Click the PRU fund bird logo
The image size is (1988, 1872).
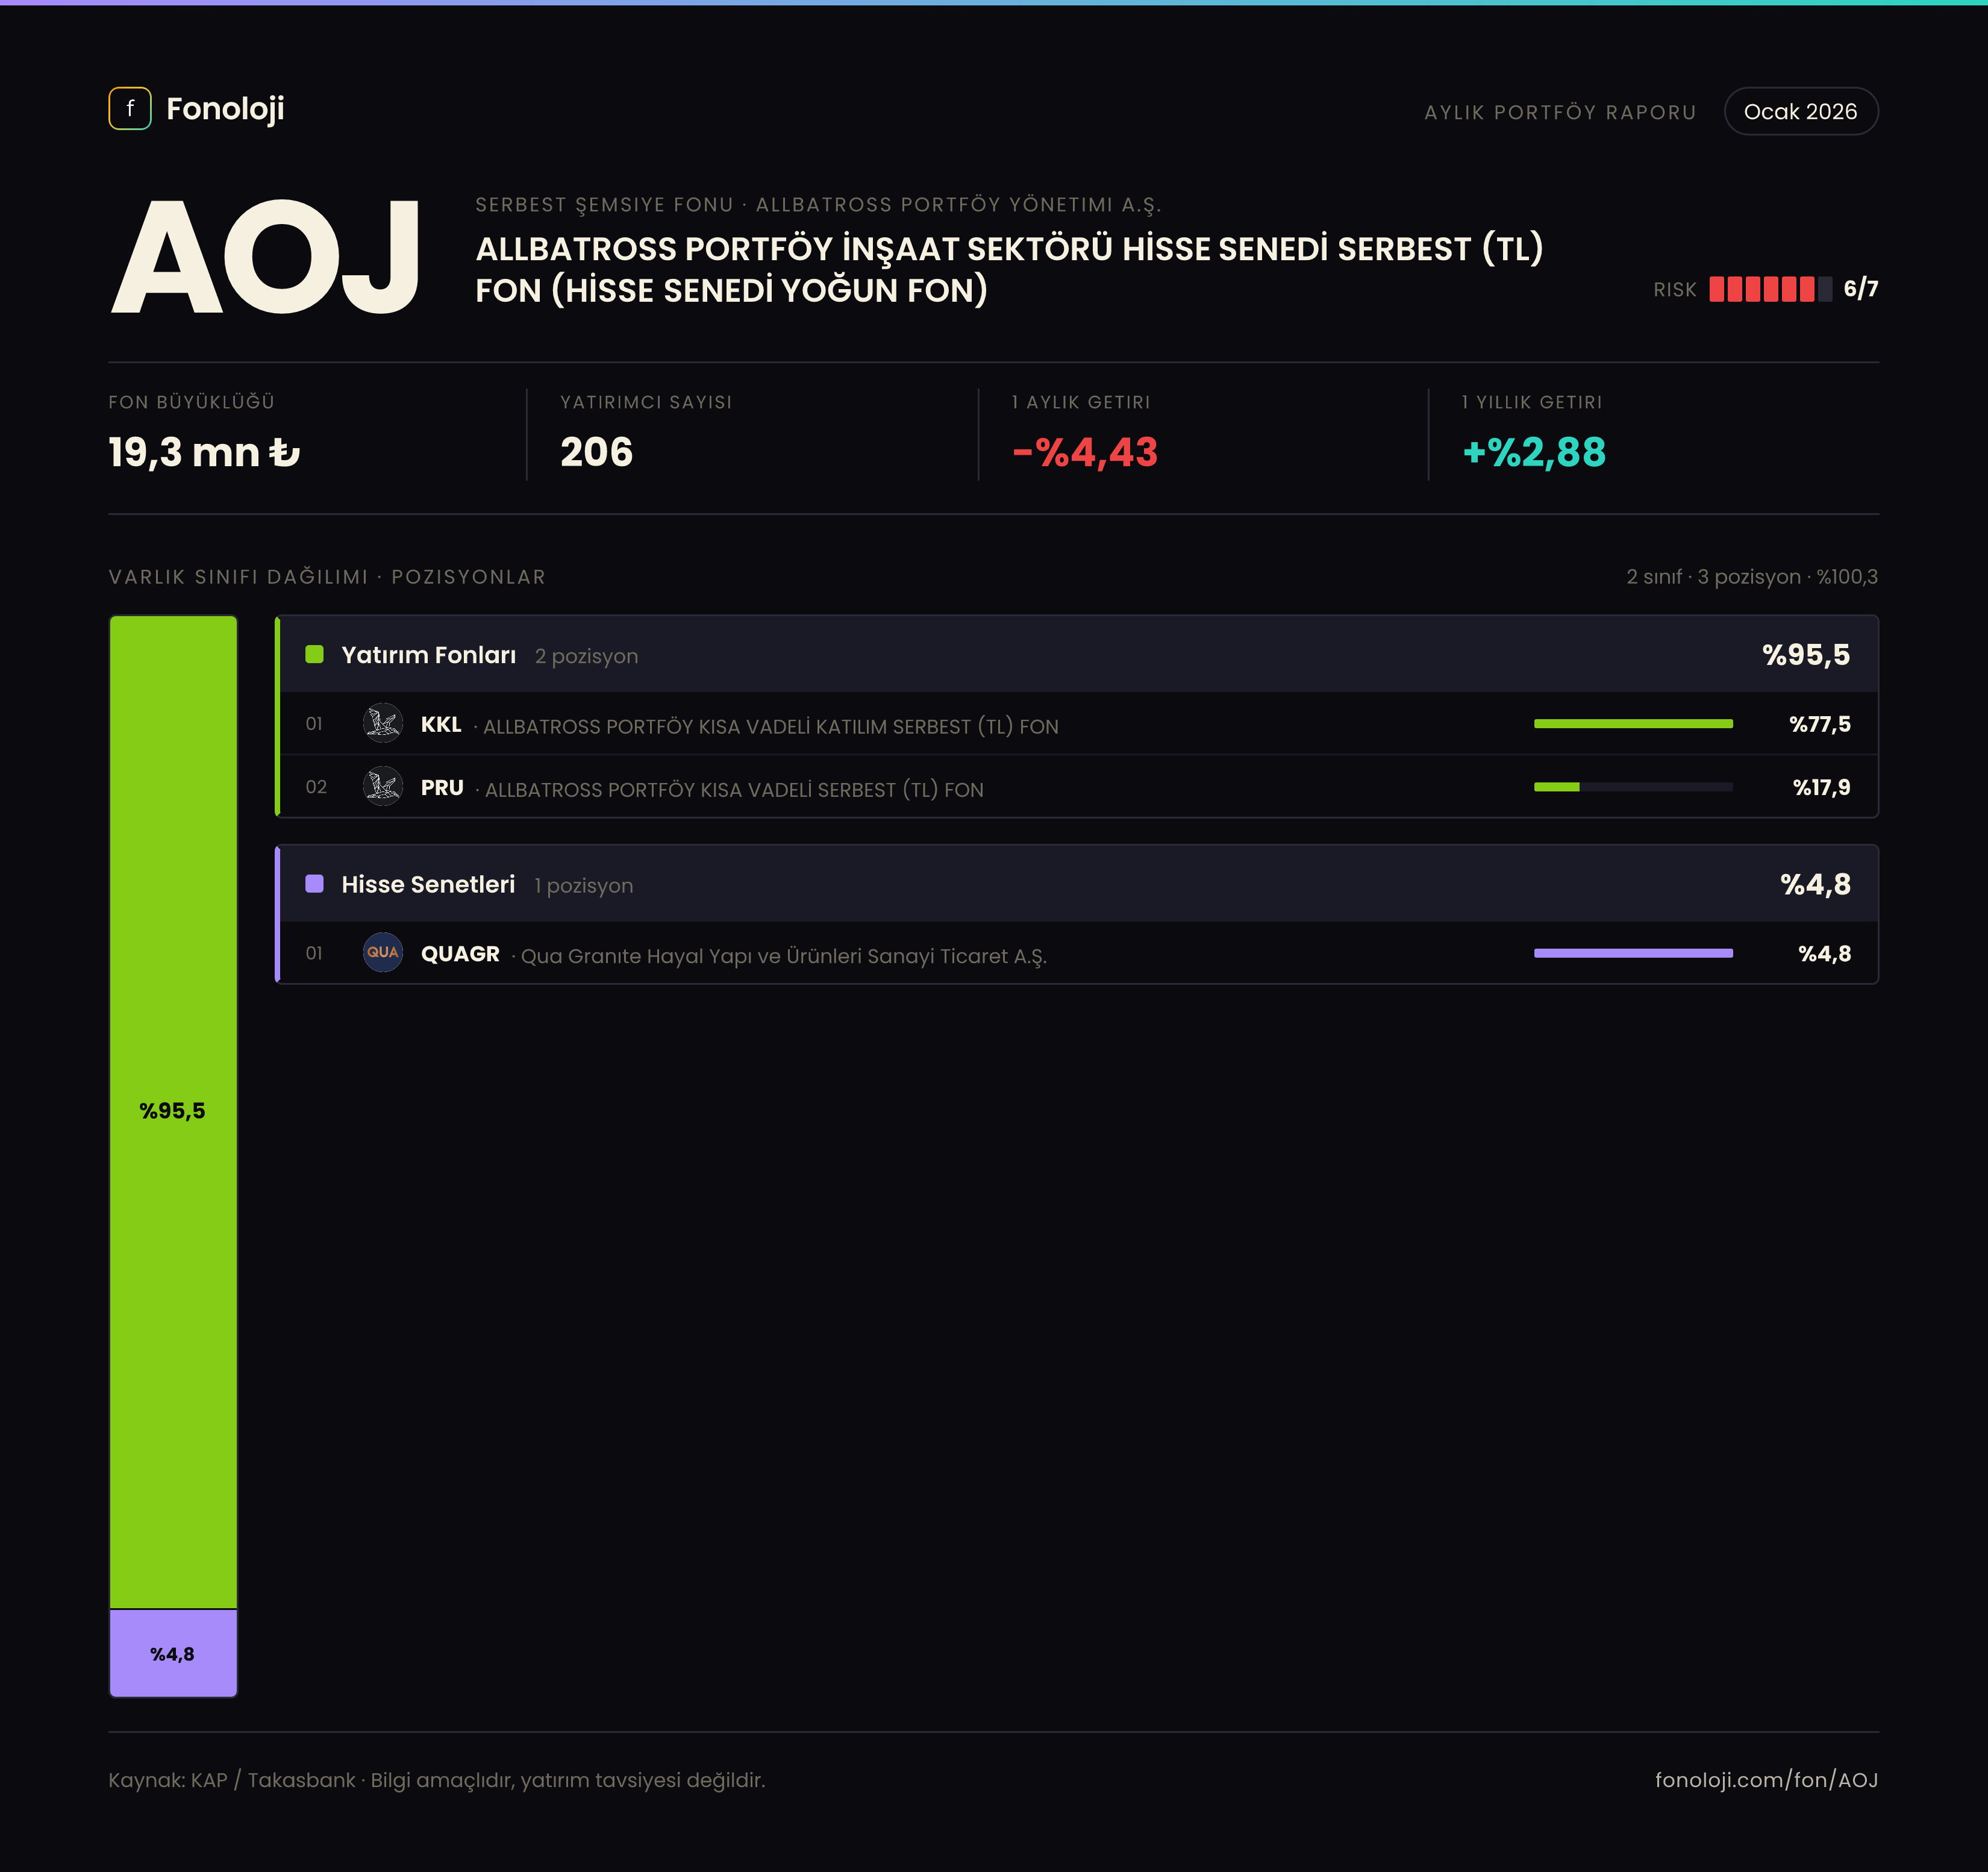point(382,787)
